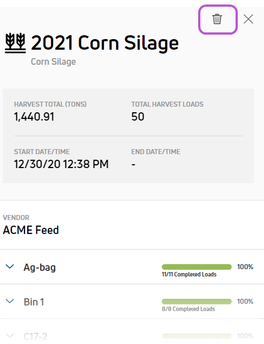Click the Harvest Total value 1,440.91
264x344 pixels.
tap(34, 117)
